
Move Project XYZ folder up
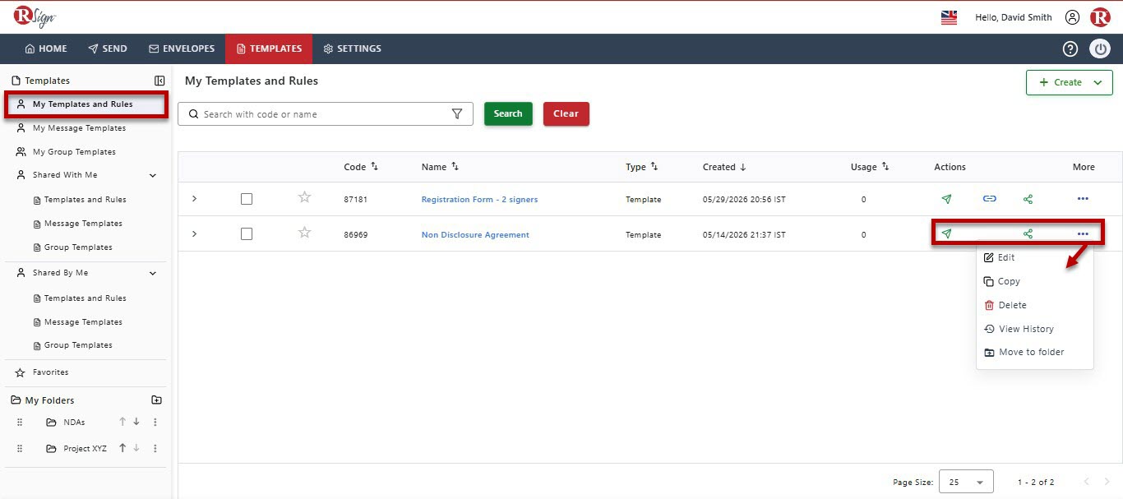(x=122, y=448)
